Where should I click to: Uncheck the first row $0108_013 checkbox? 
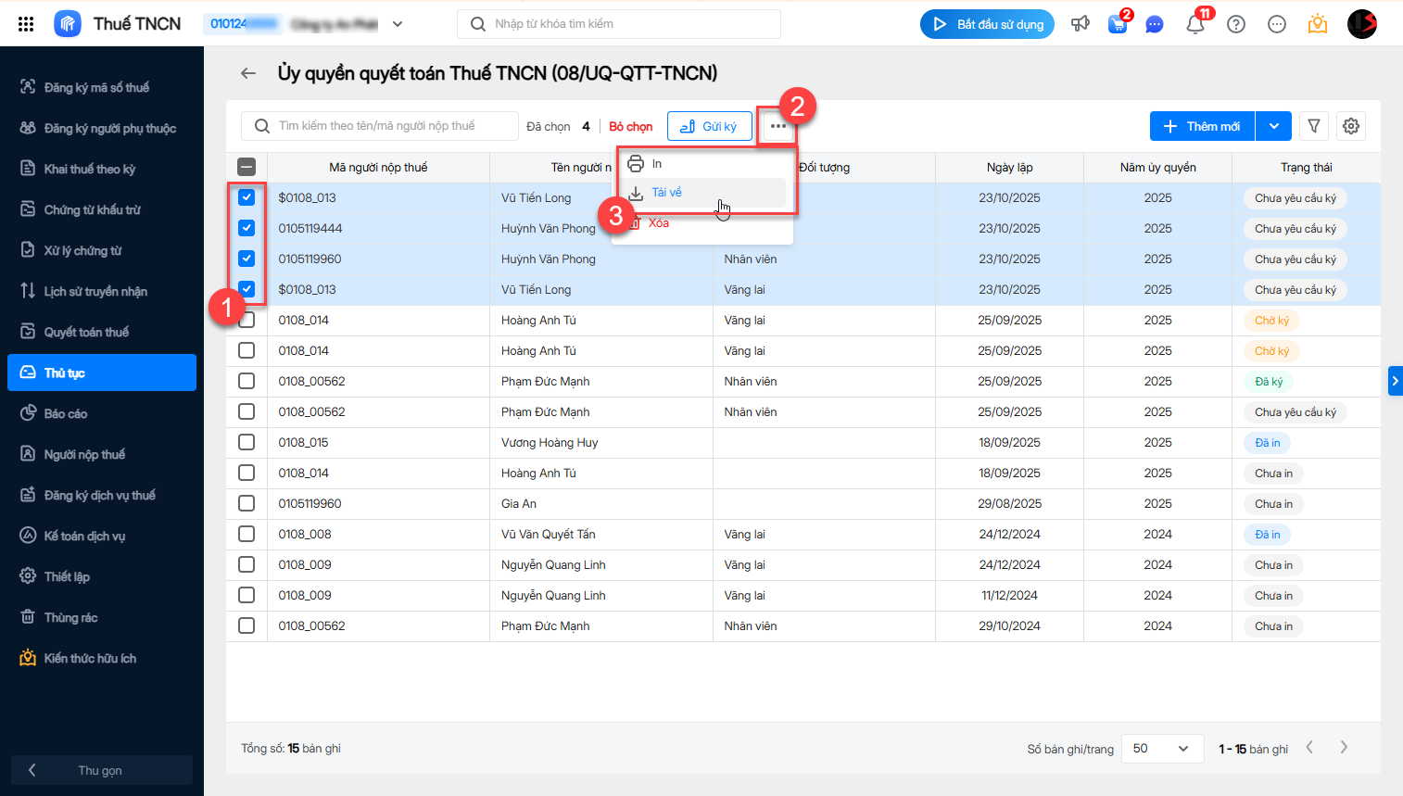pyautogui.click(x=246, y=197)
